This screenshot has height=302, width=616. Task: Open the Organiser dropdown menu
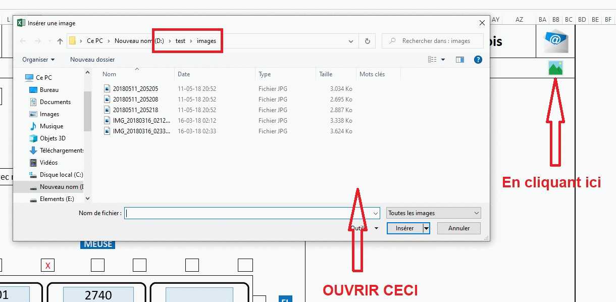coord(38,60)
